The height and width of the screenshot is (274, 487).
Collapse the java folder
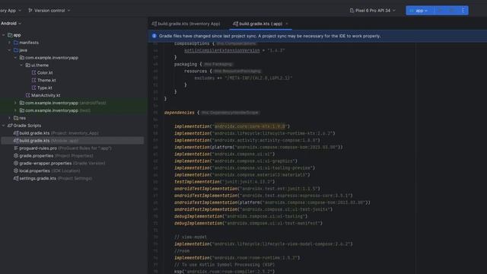tap(9, 50)
